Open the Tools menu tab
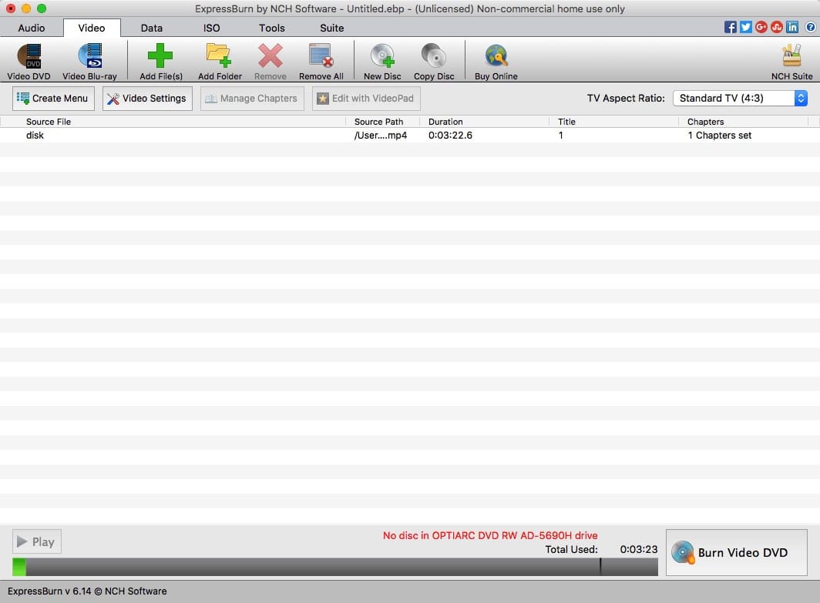Image resolution: width=820 pixels, height=603 pixels. (x=271, y=28)
